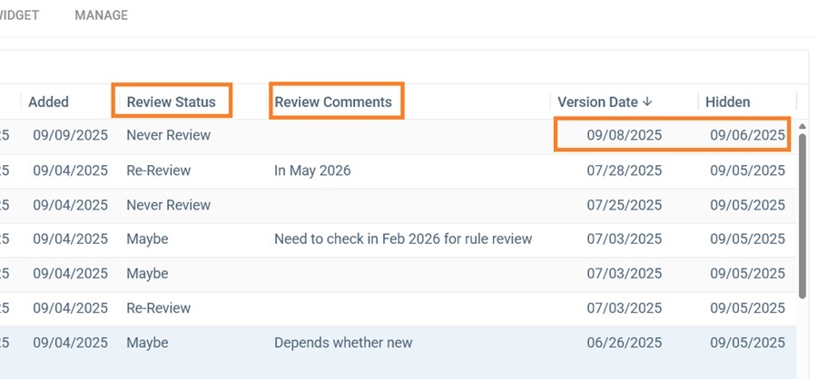
Task: Select the Review Status column header
Action: click(172, 102)
